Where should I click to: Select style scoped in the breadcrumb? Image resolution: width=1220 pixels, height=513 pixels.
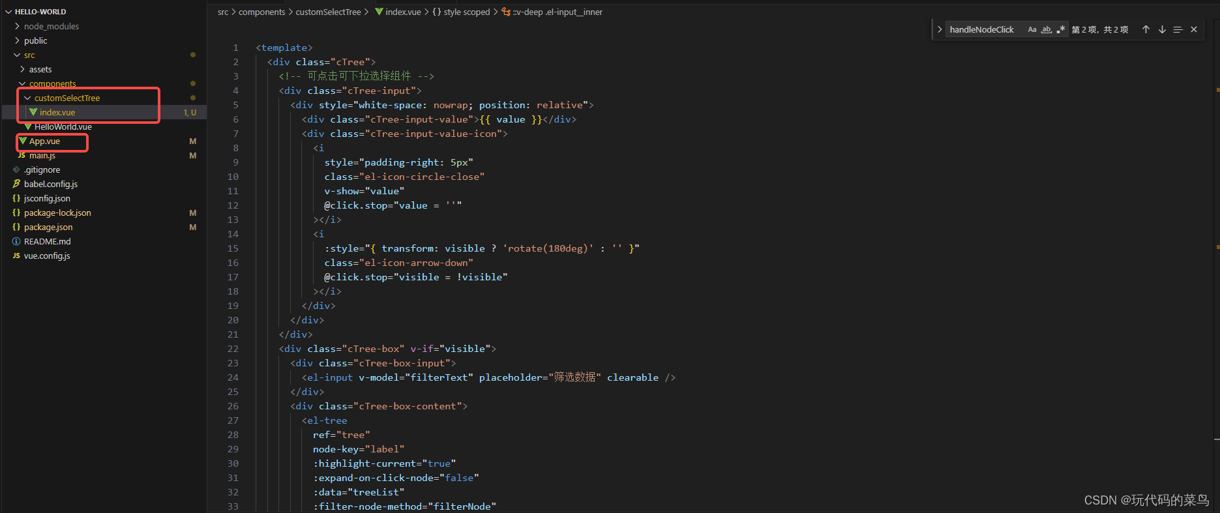(x=467, y=12)
